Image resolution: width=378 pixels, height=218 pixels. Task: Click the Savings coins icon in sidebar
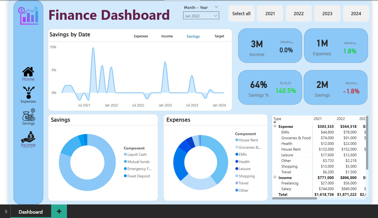[28, 115]
